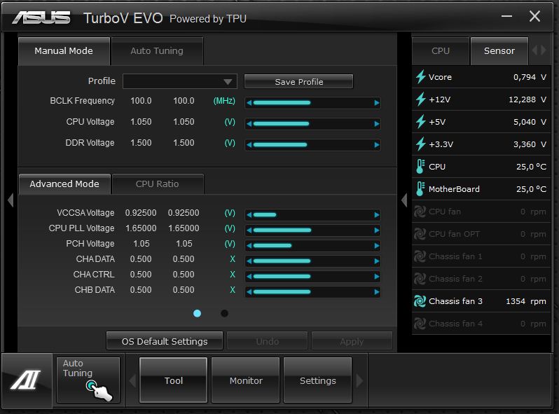
Task: Click the Vcore lightning bolt icon
Action: click(x=421, y=76)
